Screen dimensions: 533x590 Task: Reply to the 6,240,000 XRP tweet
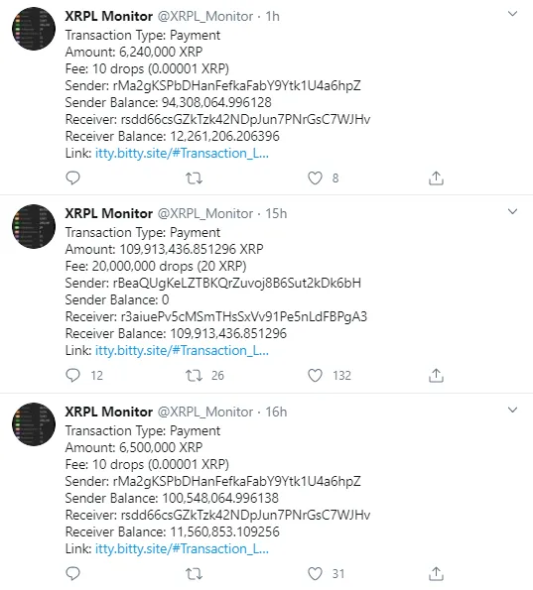pyautogui.click(x=72, y=177)
